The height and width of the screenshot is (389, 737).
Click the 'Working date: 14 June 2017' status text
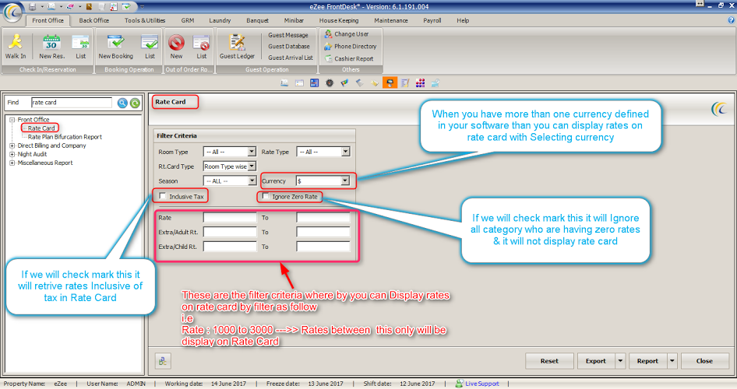[x=206, y=384]
